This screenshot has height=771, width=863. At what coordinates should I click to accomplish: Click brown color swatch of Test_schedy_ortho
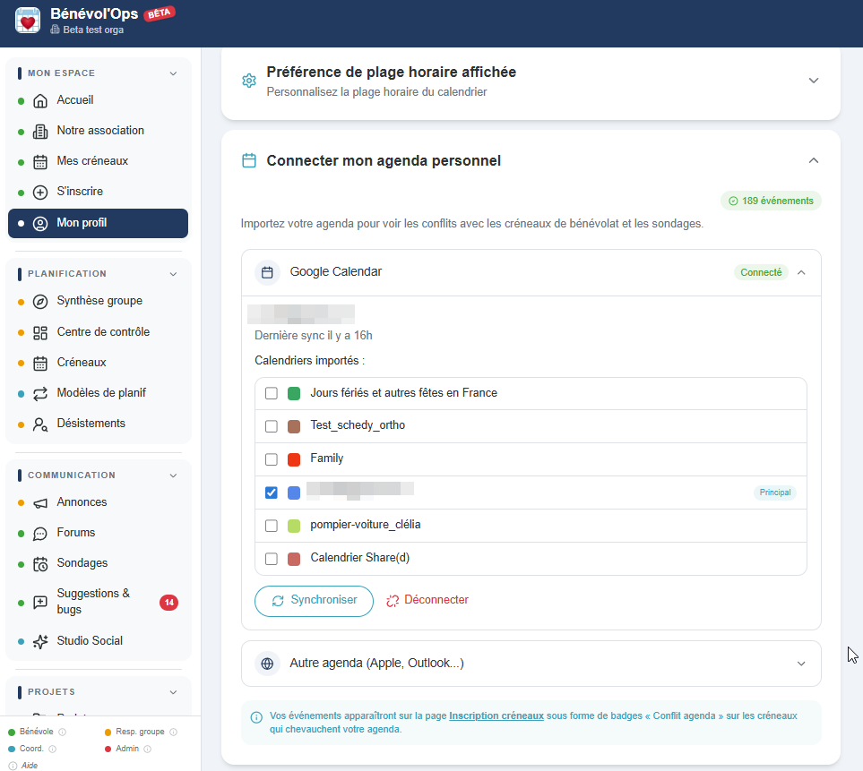pyautogui.click(x=294, y=426)
